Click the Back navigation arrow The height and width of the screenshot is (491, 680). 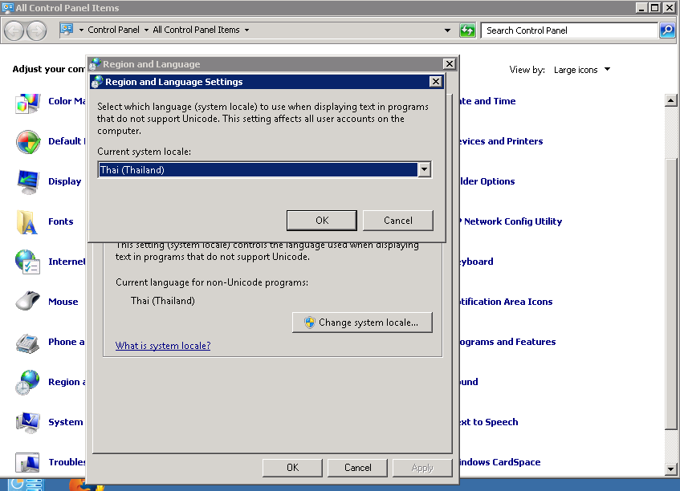pos(14,30)
